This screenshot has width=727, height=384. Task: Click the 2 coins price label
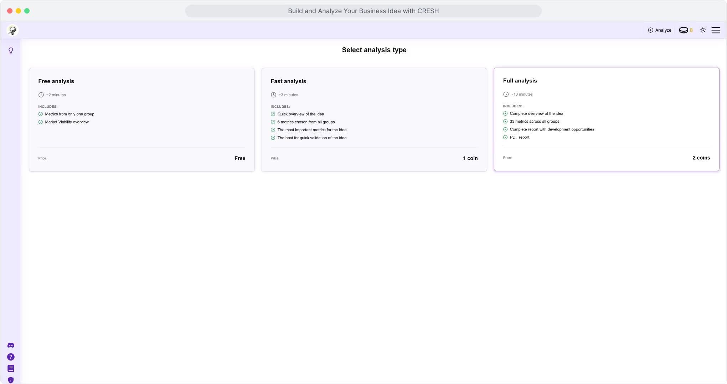701,158
